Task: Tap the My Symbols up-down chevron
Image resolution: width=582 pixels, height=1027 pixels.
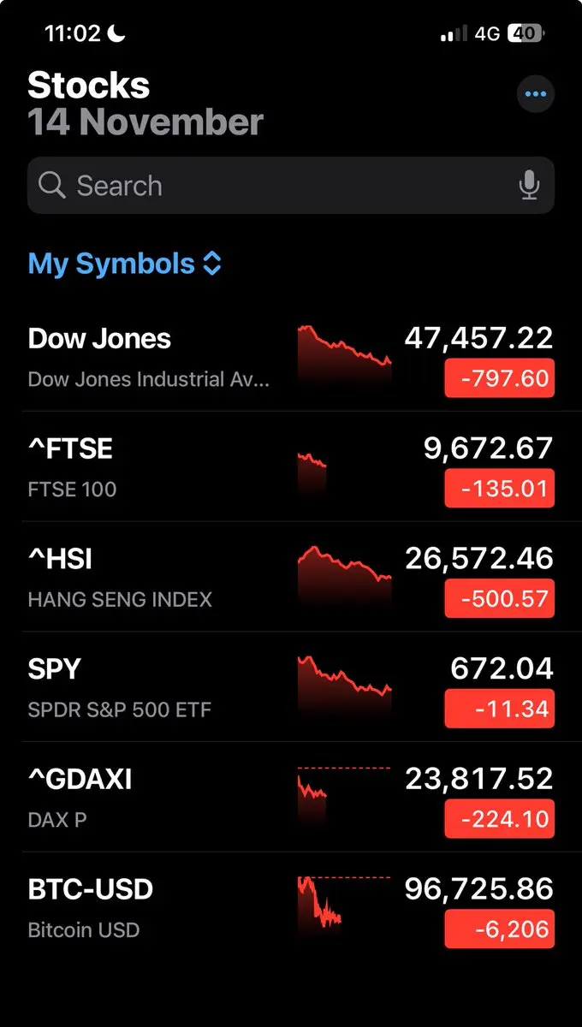Action: (212, 264)
